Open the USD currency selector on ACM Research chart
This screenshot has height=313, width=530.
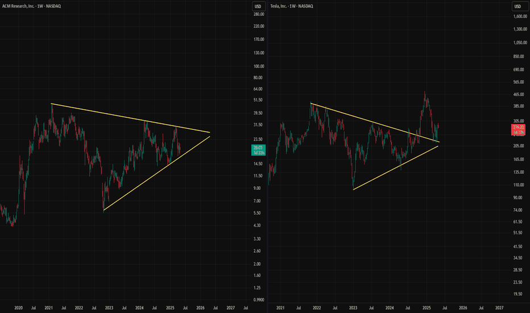(x=258, y=6)
